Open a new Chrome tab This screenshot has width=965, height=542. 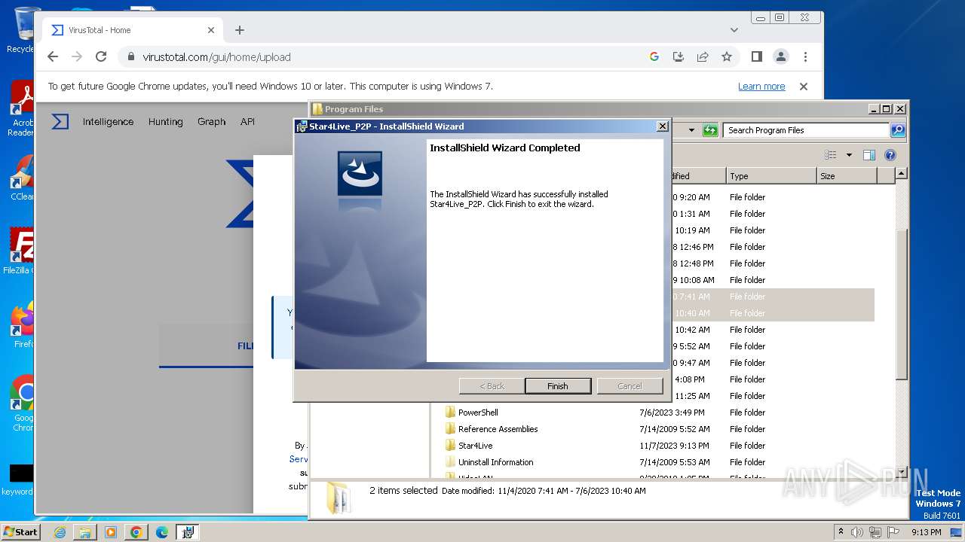tap(240, 30)
